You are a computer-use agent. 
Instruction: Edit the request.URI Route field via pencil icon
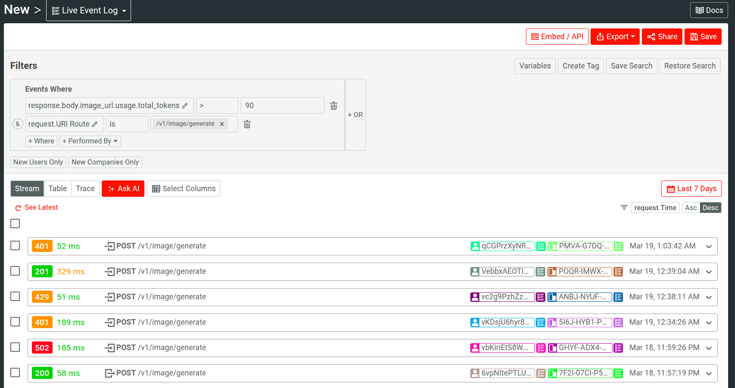(96, 124)
